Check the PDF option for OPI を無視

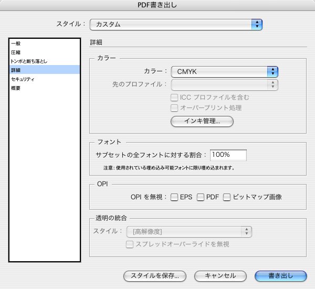click(x=201, y=197)
